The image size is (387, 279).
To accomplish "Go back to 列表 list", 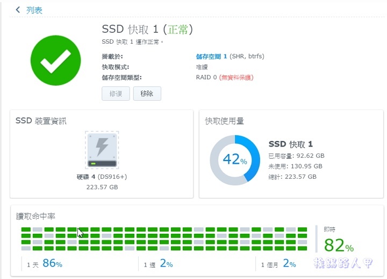I will pos(34,10).
